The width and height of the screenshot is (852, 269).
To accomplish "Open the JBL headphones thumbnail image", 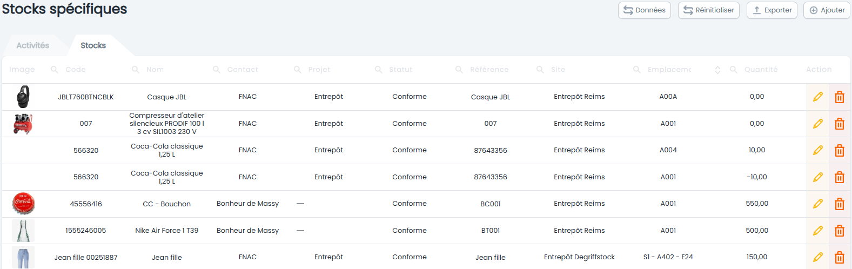I will (x=23, y=97).
